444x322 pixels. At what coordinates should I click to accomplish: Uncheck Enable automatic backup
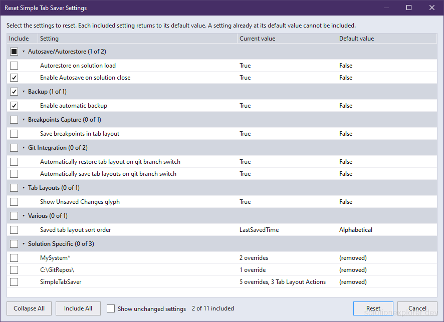click(14, 106)
